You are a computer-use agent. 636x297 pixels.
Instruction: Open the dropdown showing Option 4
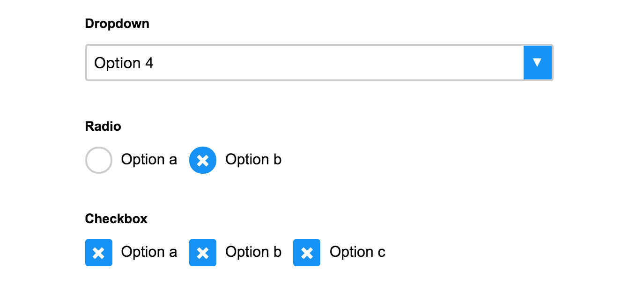pyautogui.click(x=319, y=63)
